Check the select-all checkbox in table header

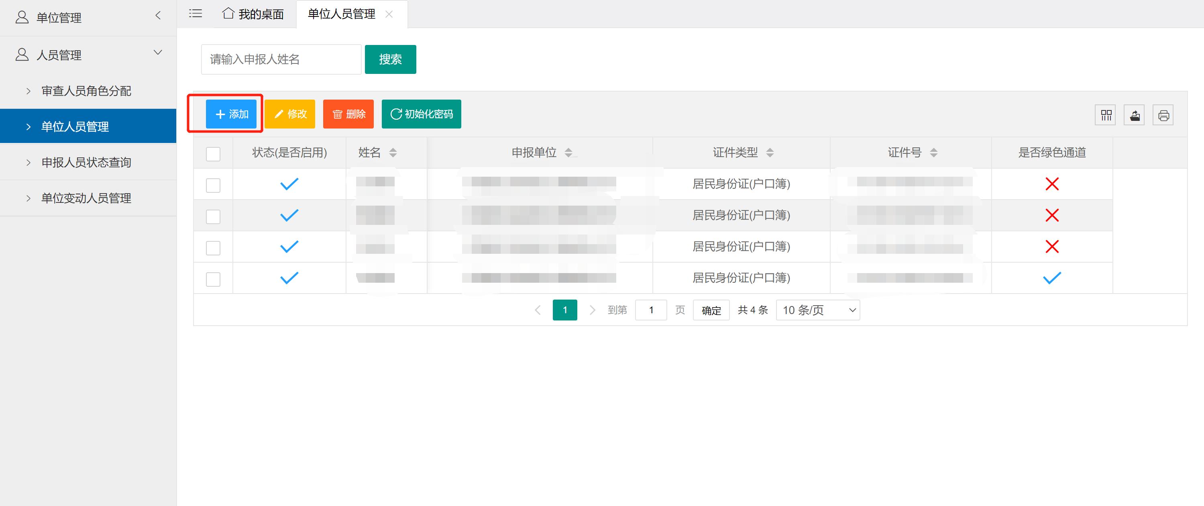tap(213, 153)
